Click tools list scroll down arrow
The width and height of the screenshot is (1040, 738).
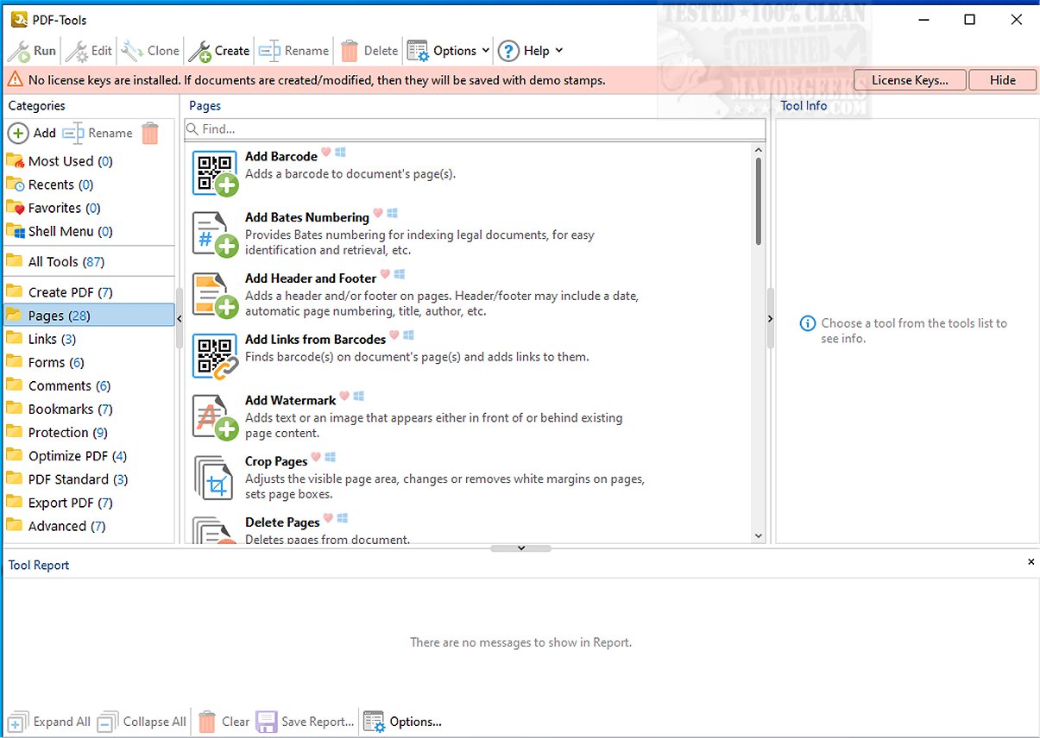pyautogui.click(x=759, y=535)
